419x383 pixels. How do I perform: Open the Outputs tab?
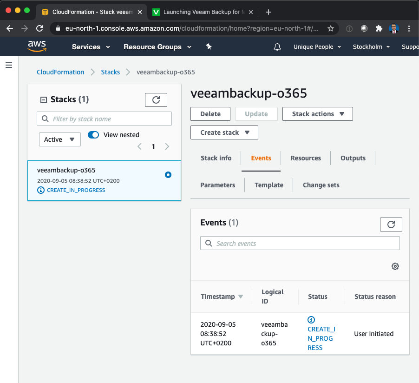(x=353, y=158)
